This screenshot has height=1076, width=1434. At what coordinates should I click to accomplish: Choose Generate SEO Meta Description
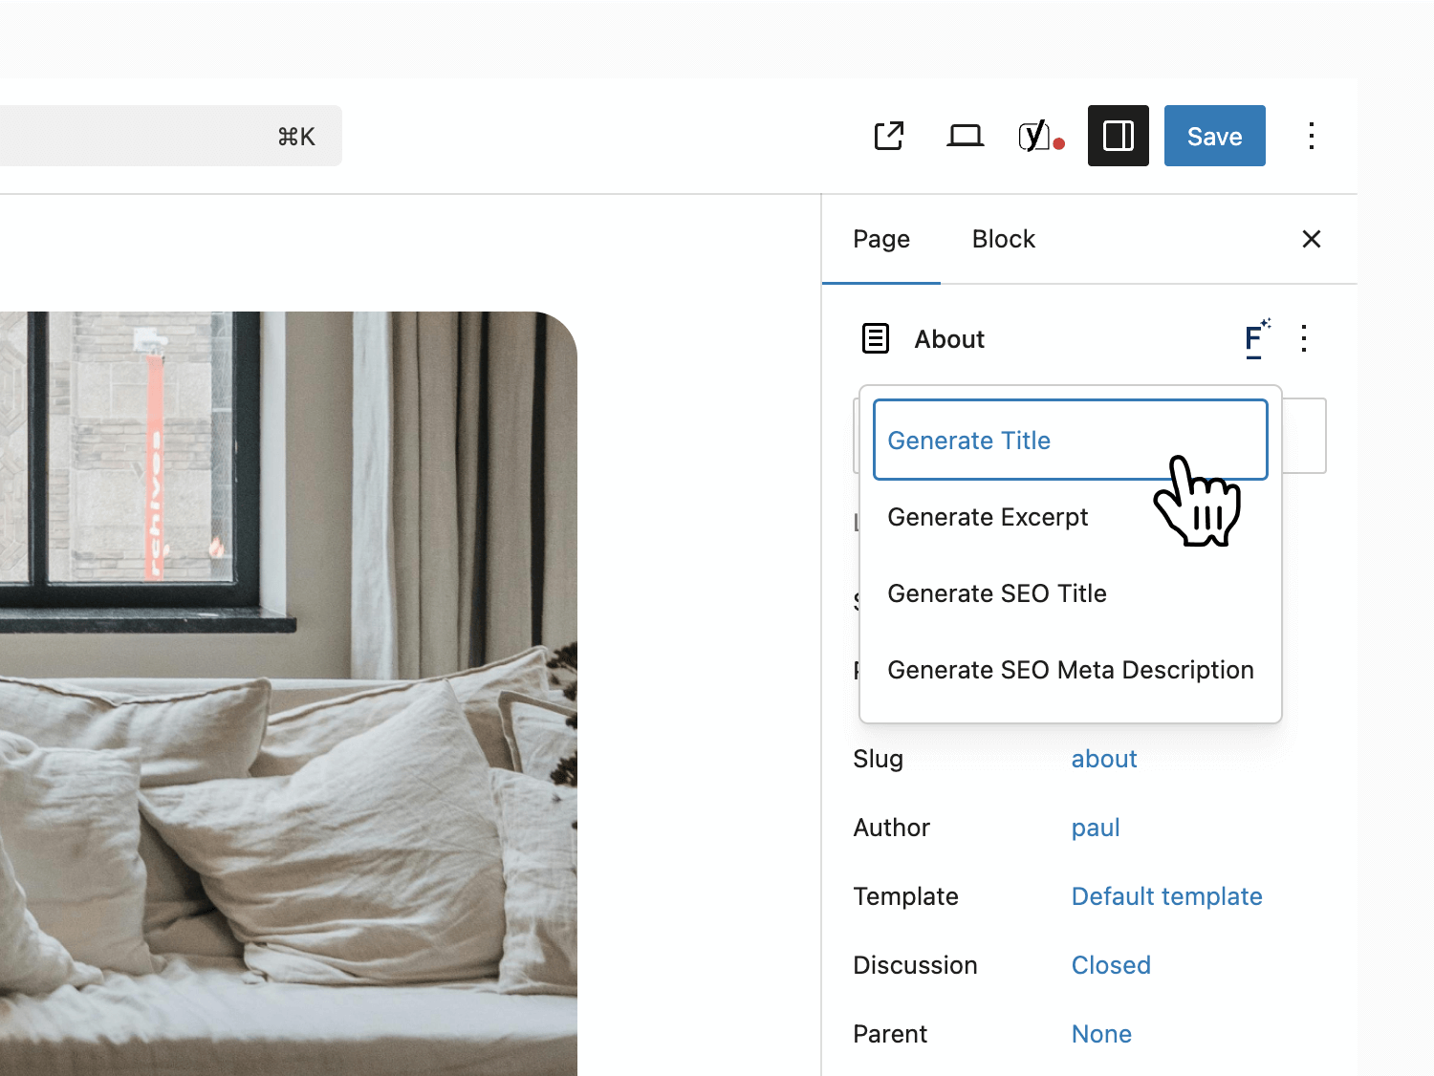pyautogui.click(x=1070, y=670)
